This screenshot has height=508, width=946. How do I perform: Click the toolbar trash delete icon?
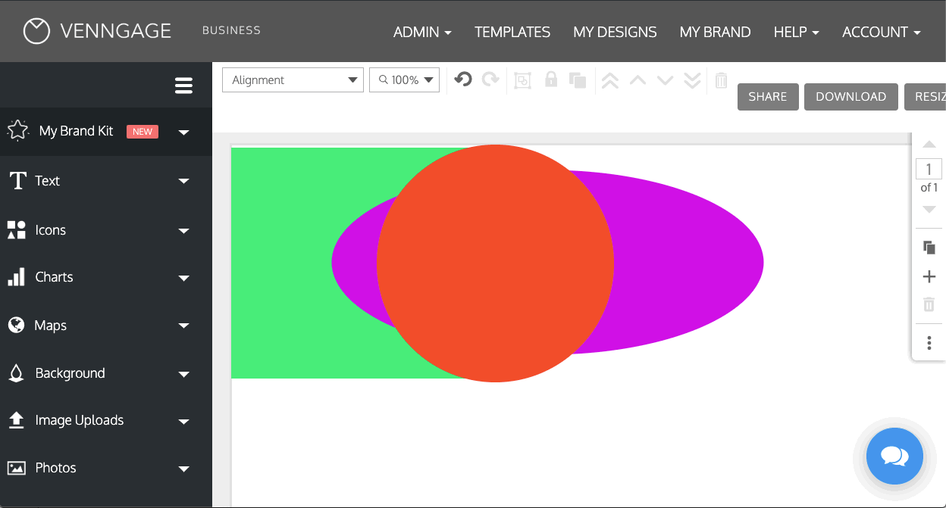click(722, 80)
